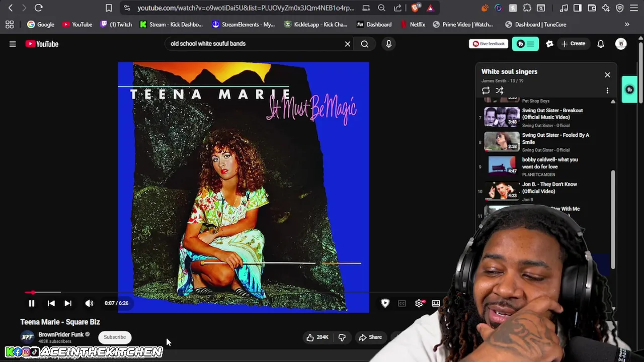Toggle shuffle playlist
The width and height of the screenshot is (644, 362).
point(500,90)
